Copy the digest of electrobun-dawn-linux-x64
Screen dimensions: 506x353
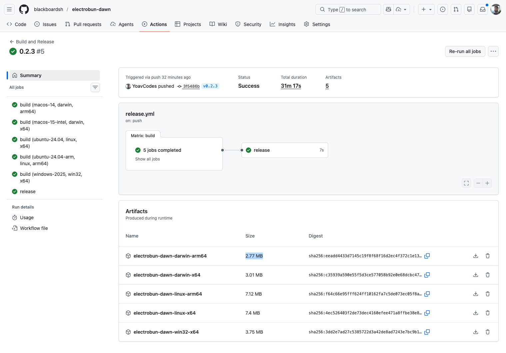pos(427,313)
